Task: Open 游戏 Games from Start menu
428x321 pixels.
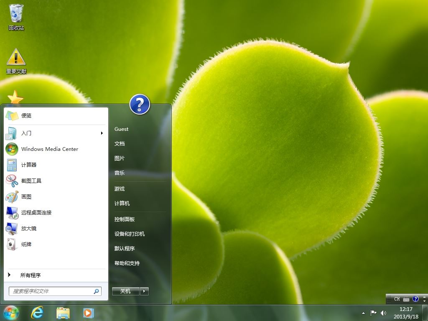Action: [x=120, y=189]
